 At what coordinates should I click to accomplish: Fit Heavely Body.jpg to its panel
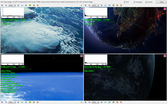(109, 102)
